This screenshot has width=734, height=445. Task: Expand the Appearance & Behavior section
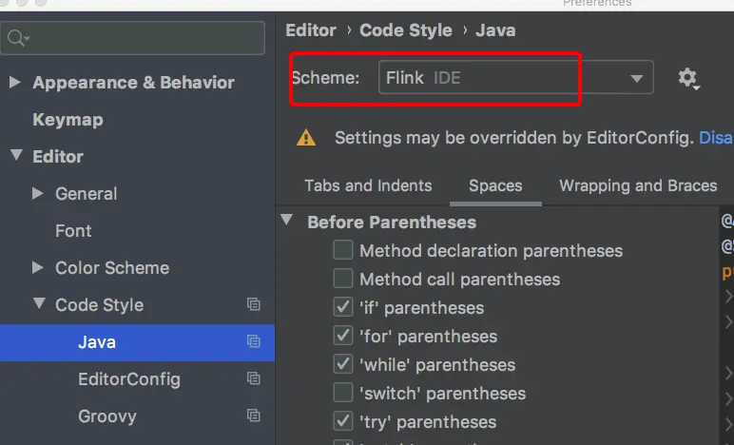click(x=14, y=83)
